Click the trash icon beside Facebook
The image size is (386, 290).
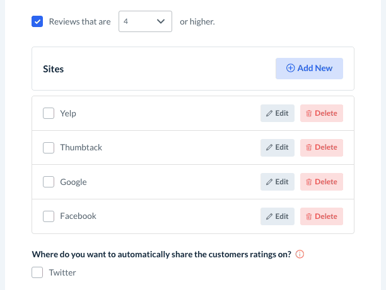coord(309,216)
